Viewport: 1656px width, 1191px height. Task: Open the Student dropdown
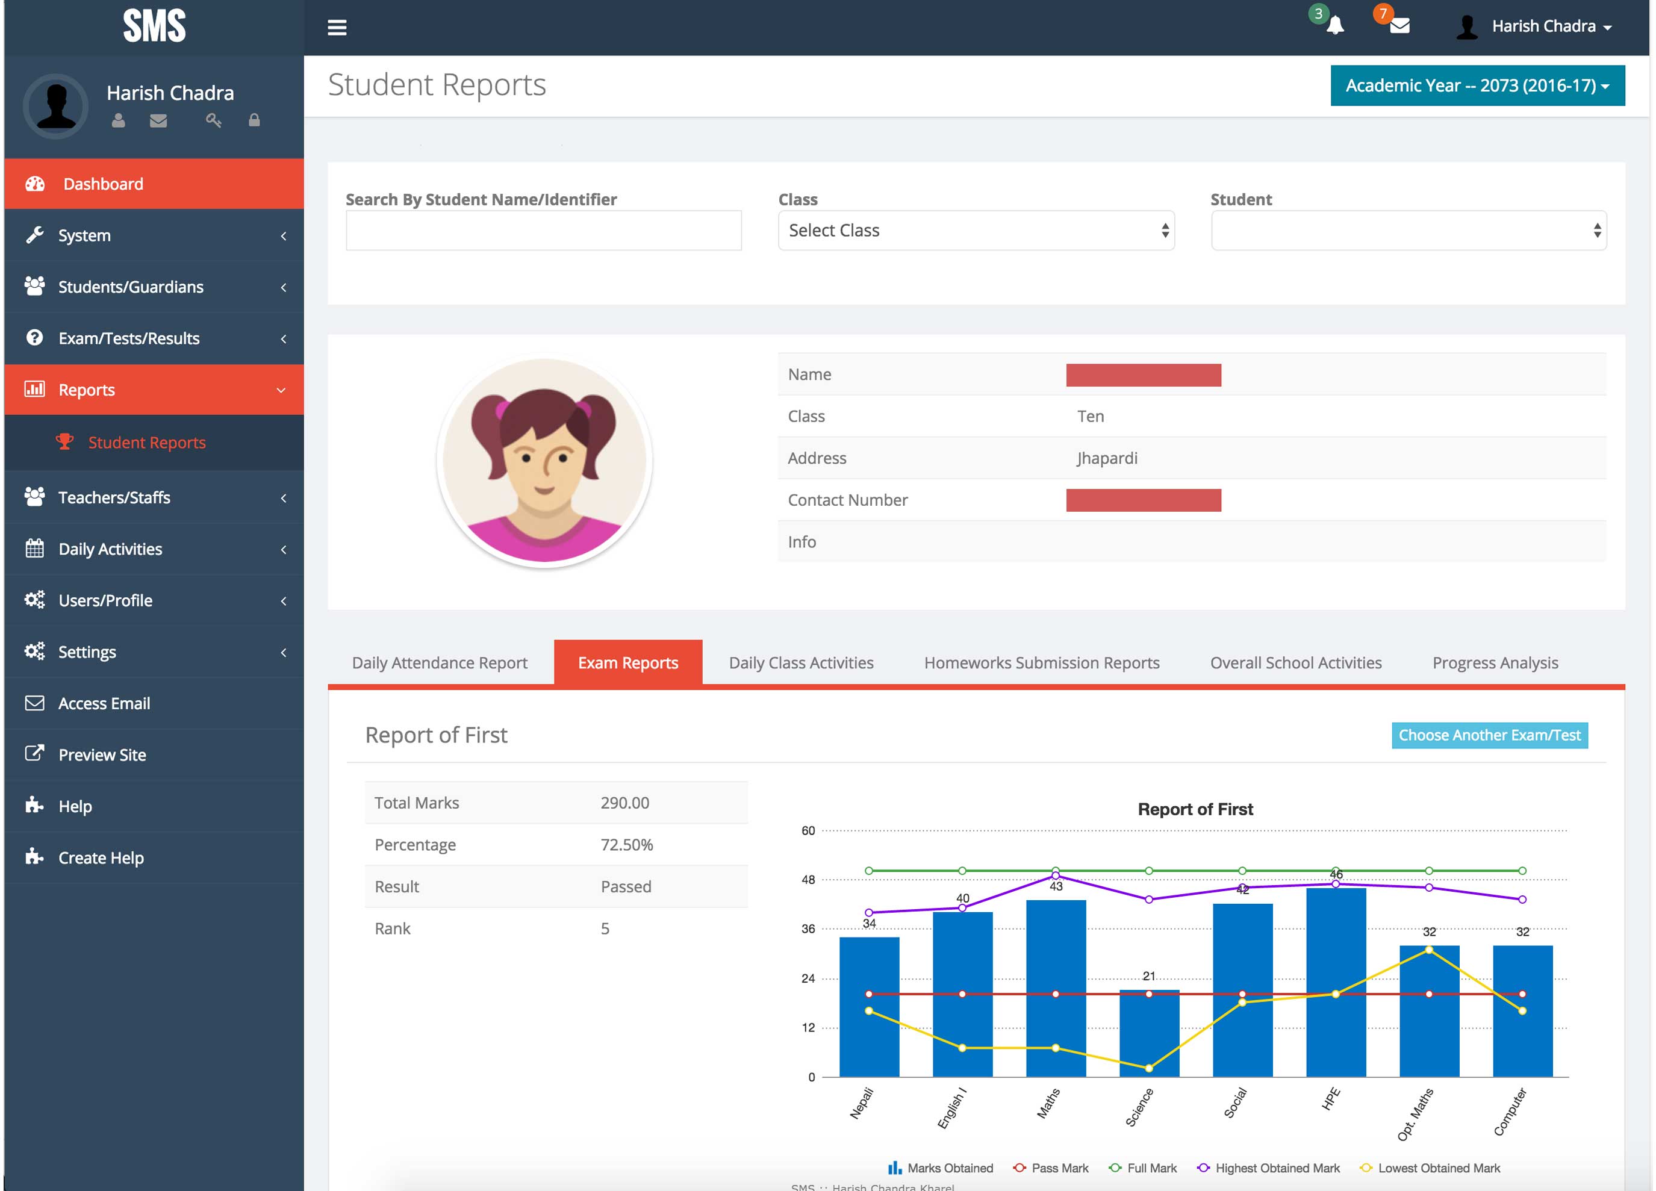pyautogui.click(x=1409, y=231)
